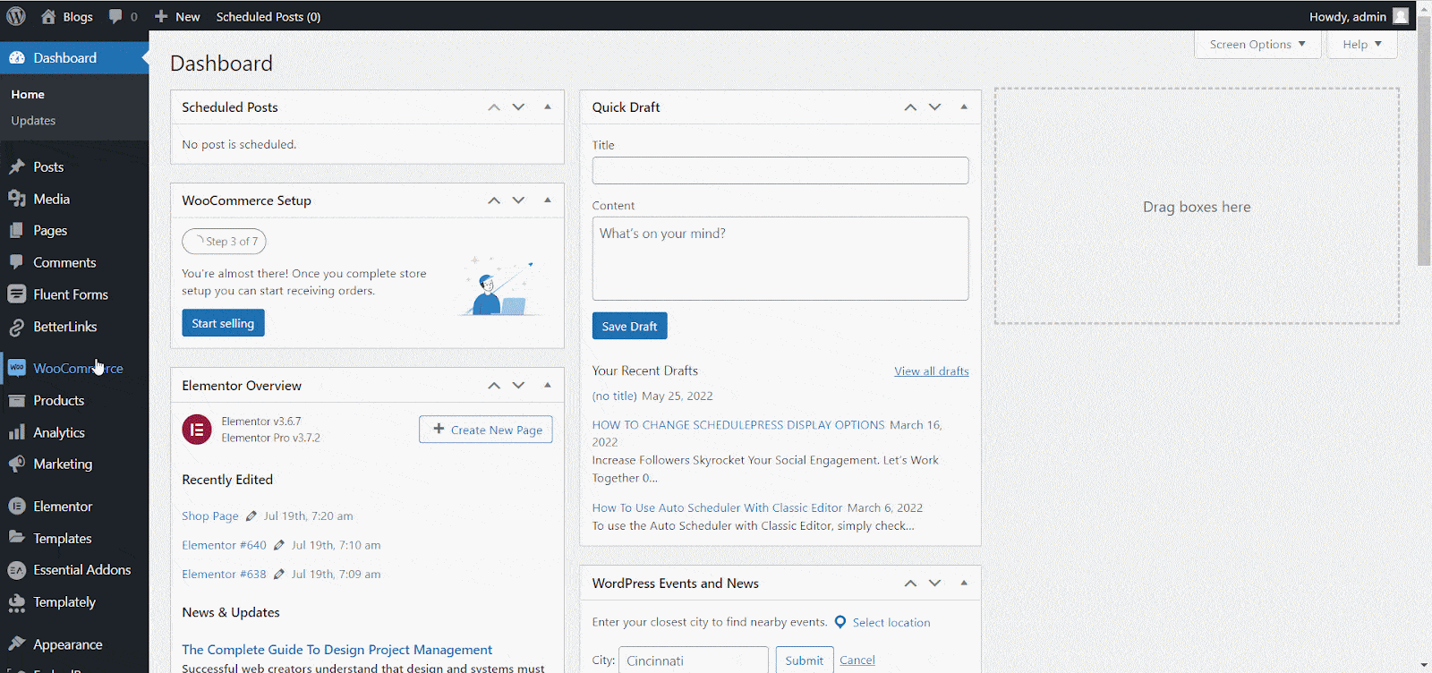Viewport: 1432px width, 673px height.
Task: Click the Submit city button
Action: (805, 660)
